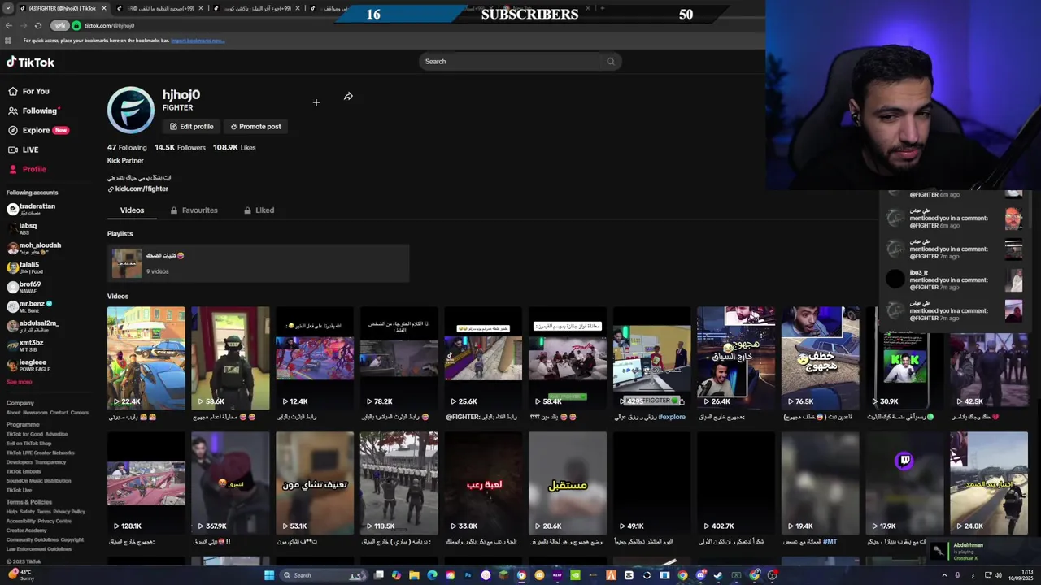This screenshot has width=1041, height=585.
Task: Open the video with 128.1K views
Action: [x=146, y=483]
